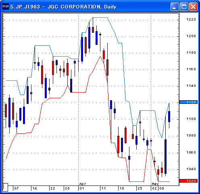Click the 1220 price scale label
Viewport: 200px width, 194px height.
pyautogui.click(x=191, y=19)
